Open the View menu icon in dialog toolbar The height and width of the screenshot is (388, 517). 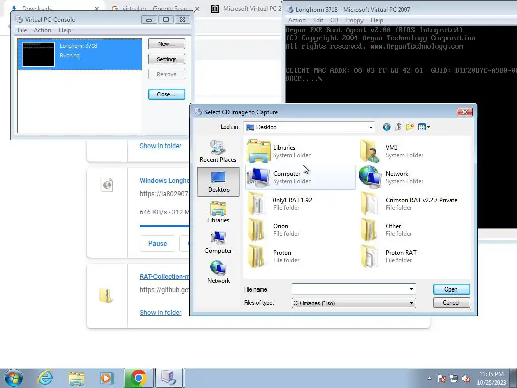(x=424, y=127)
